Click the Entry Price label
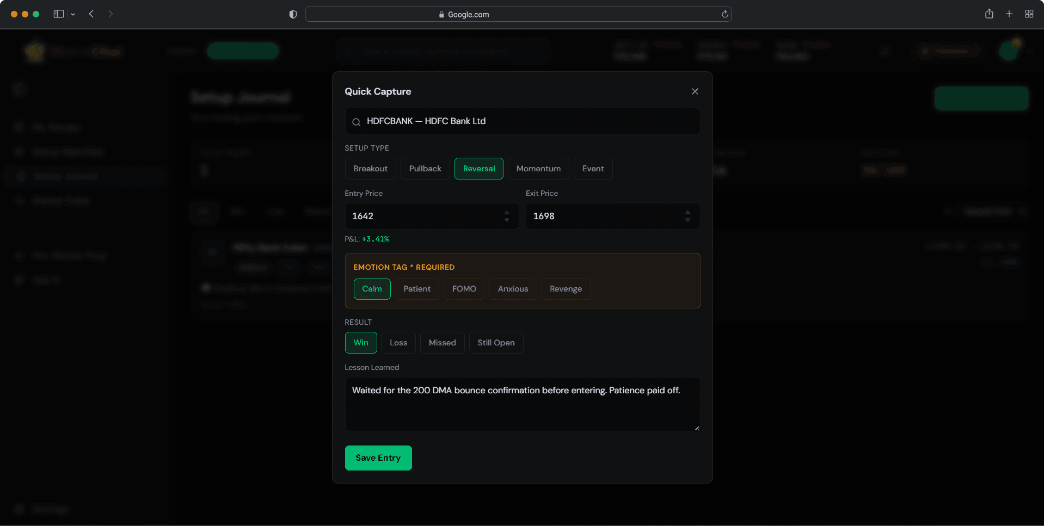This screenshot has width=1044, height=526. coord(364,193)
